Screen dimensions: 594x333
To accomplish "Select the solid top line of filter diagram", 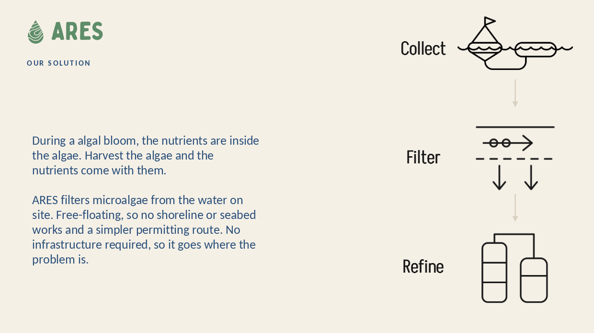I will [x=515, y=127].
